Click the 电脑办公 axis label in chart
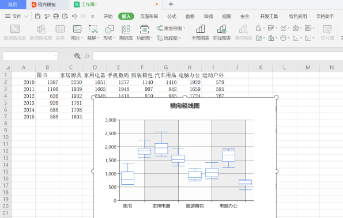Screen dimensions: 343x218 click(x=228, y=206)
